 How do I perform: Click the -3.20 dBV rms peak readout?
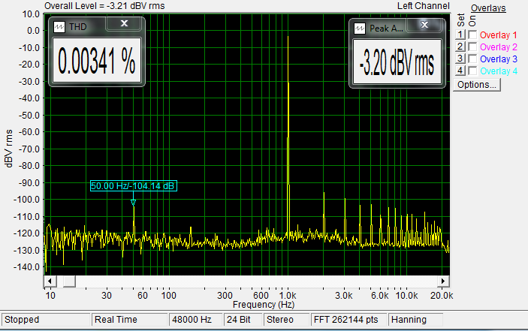pos(397,62)
